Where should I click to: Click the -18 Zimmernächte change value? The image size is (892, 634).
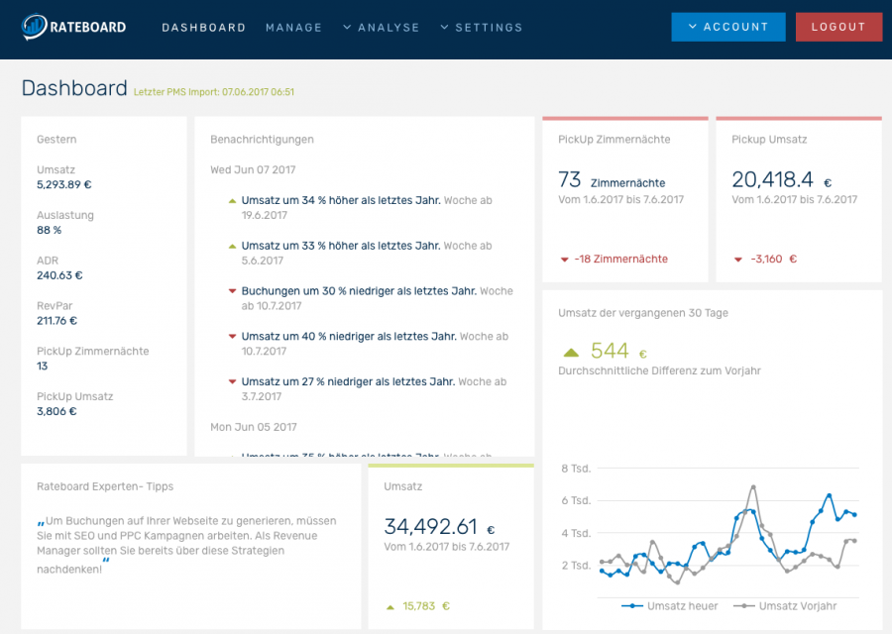(x=620, y=260)
